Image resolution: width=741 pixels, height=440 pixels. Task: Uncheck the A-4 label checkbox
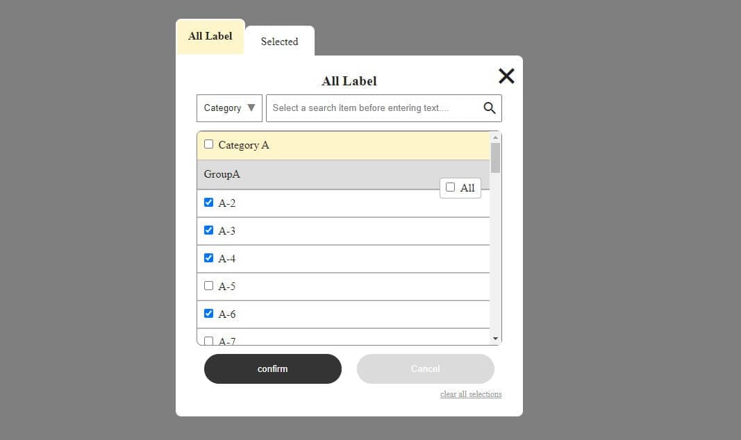coord(208,257)
